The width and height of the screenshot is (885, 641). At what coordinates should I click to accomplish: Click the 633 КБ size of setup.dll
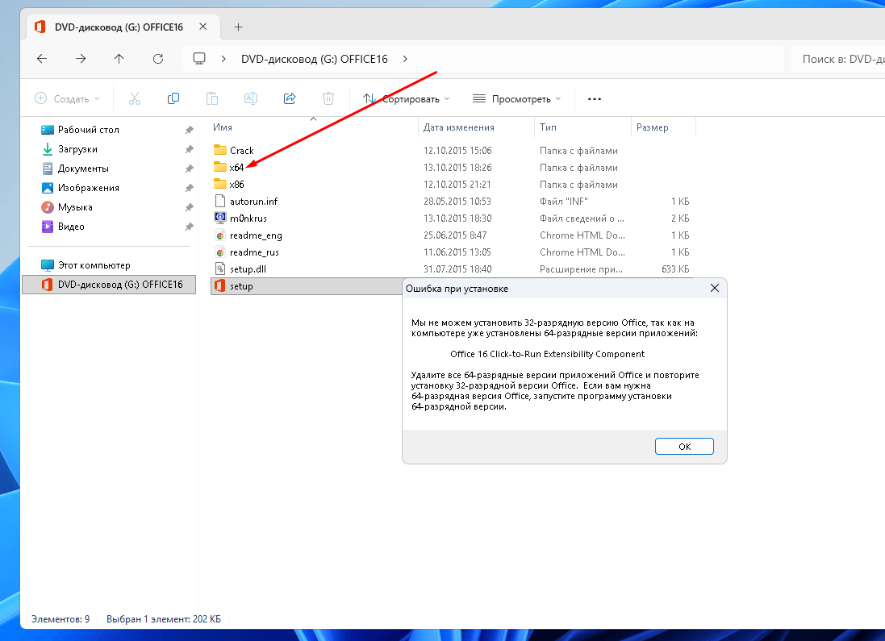[x=675, y=269]
